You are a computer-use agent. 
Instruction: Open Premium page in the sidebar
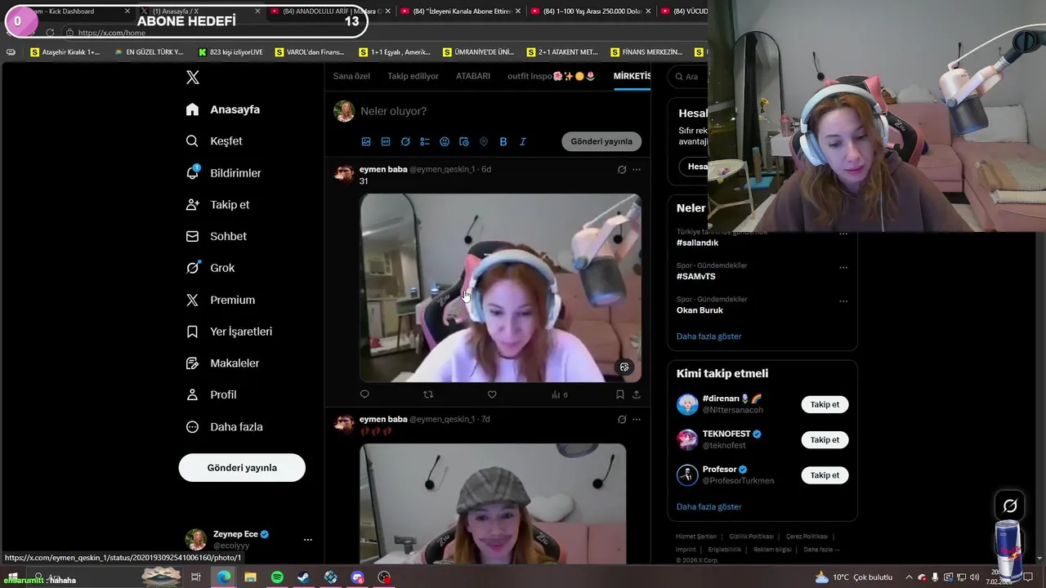coord(220,300)
